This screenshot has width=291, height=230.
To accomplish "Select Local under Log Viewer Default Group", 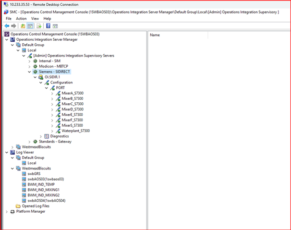I will point(32,163).
